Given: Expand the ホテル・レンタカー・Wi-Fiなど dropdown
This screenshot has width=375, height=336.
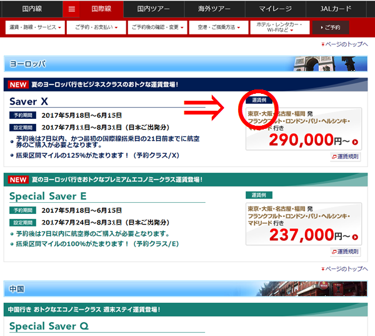Looking at the screenshot, I should [280, 28].
